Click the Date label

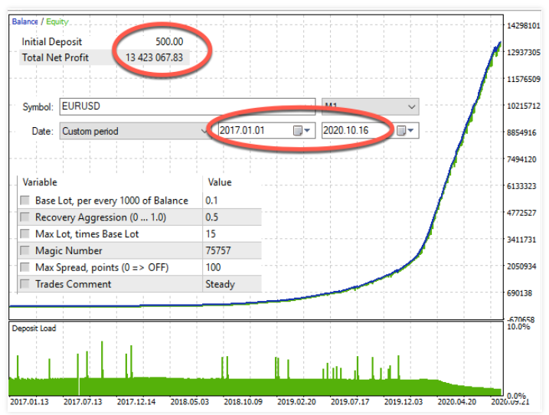point(42,131)
